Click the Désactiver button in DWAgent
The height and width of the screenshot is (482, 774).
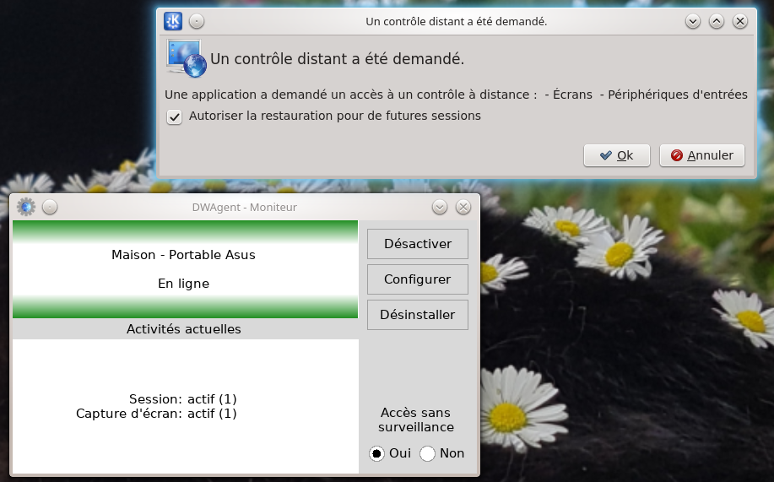tap(418, 244)
